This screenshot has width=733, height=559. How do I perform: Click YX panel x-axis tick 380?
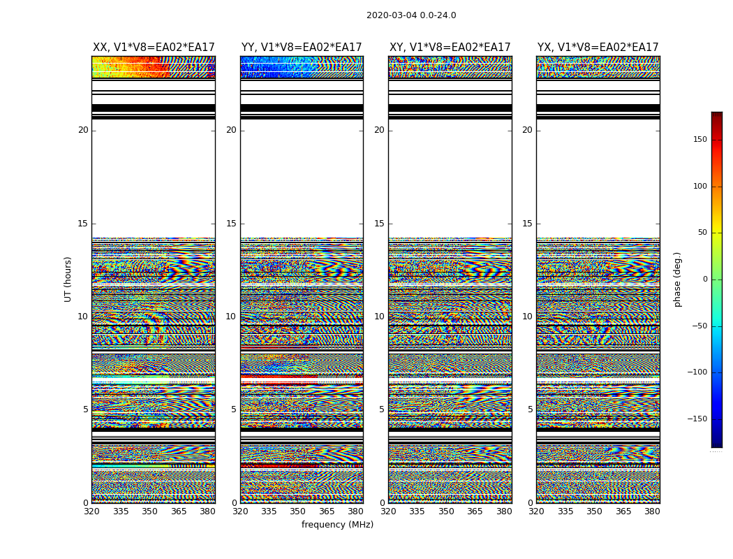[652, 511]
